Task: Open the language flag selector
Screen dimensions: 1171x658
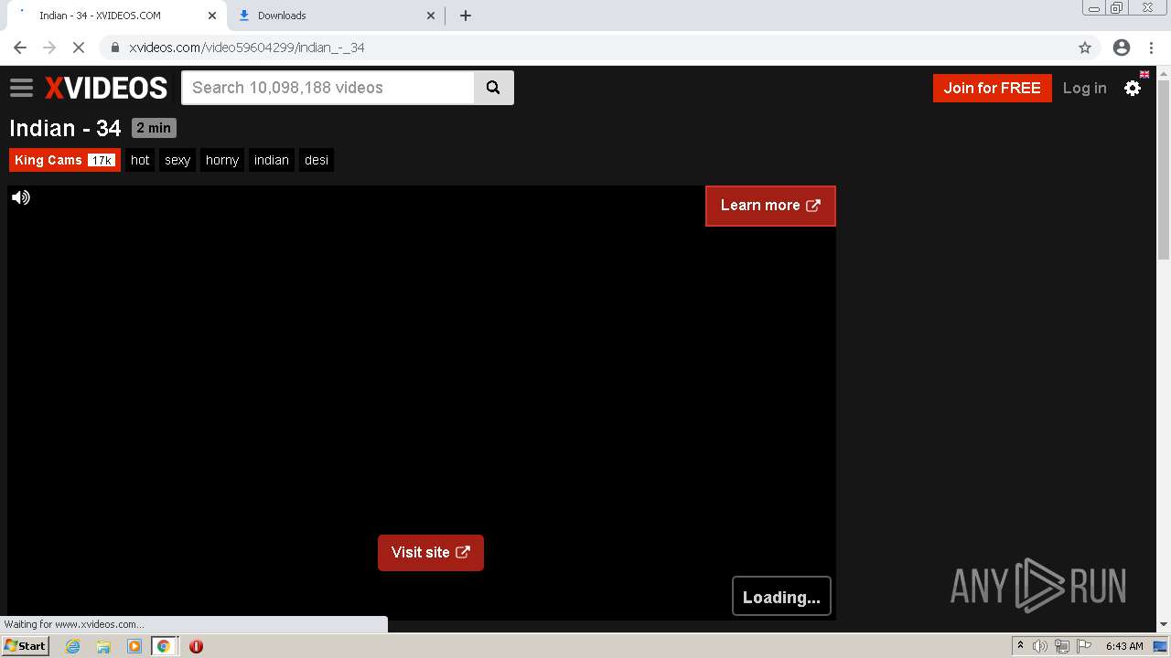Action: (x=1144, y=74)
